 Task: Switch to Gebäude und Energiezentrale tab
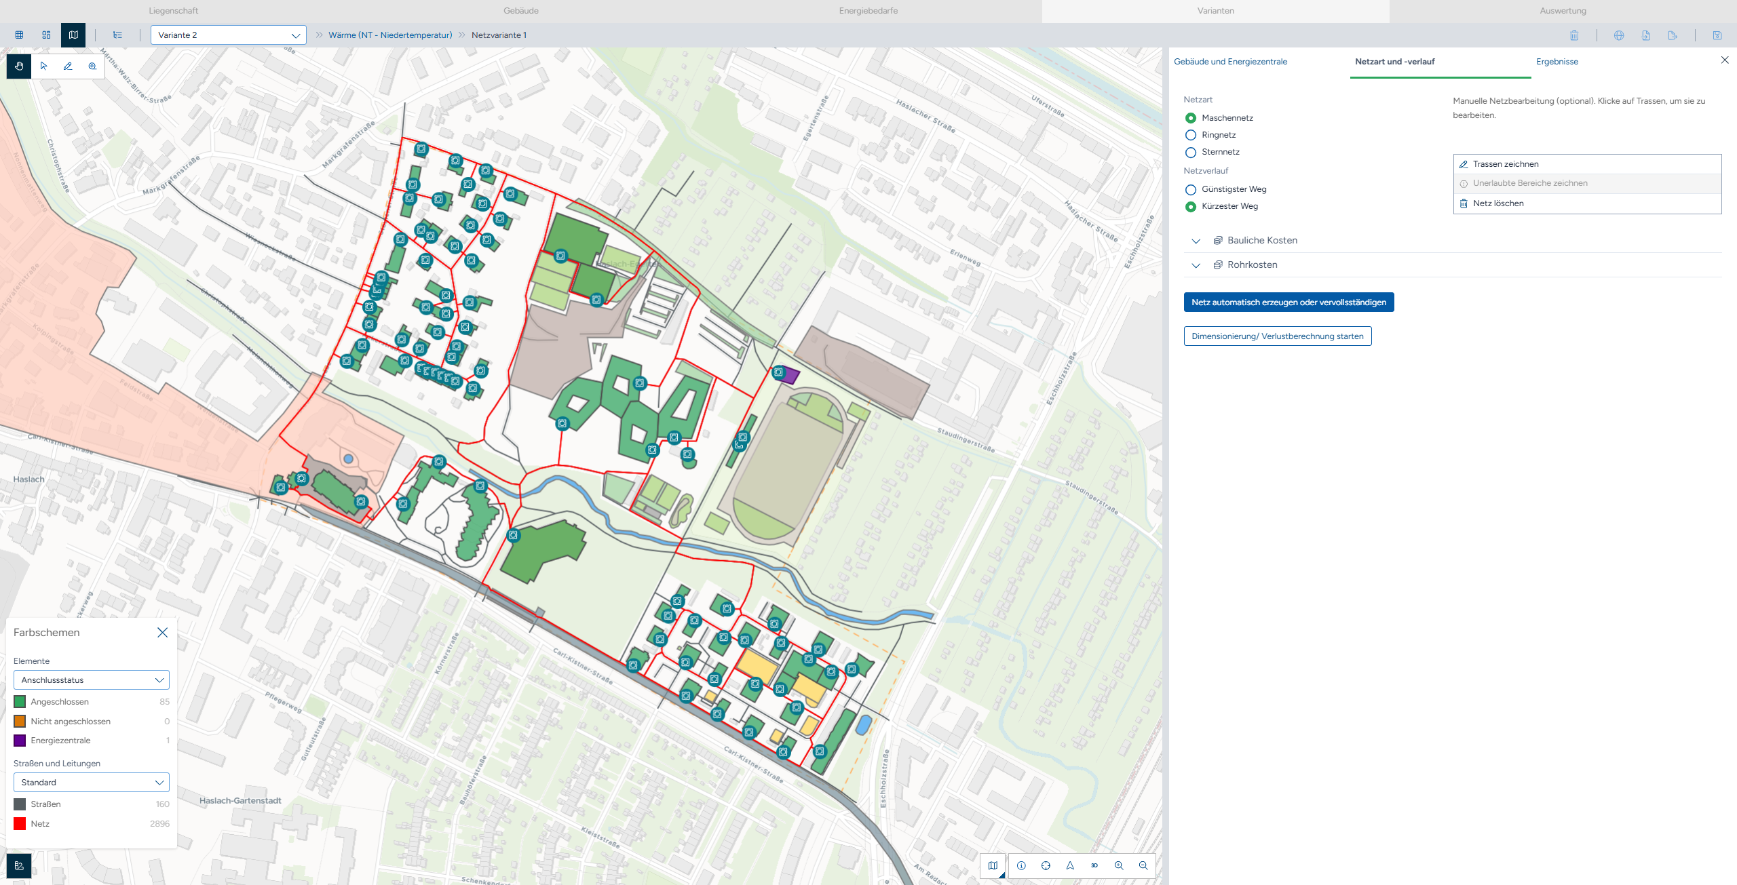point(1230,62)
